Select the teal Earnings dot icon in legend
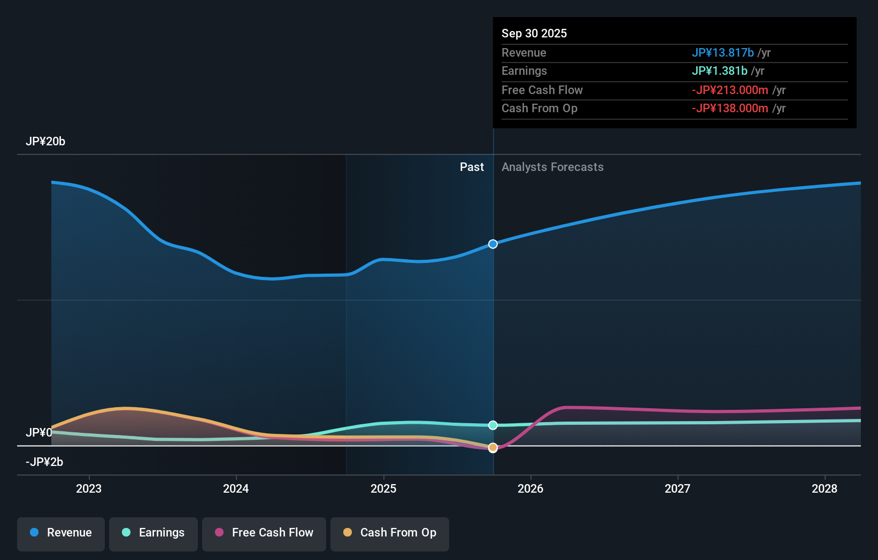The width and height of the screenshot is (878, 560). 127,532
